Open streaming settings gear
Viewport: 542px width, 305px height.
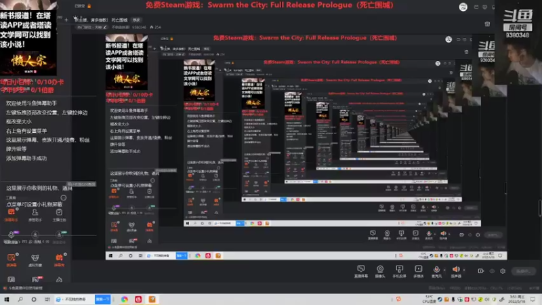[x=503, y=271]
